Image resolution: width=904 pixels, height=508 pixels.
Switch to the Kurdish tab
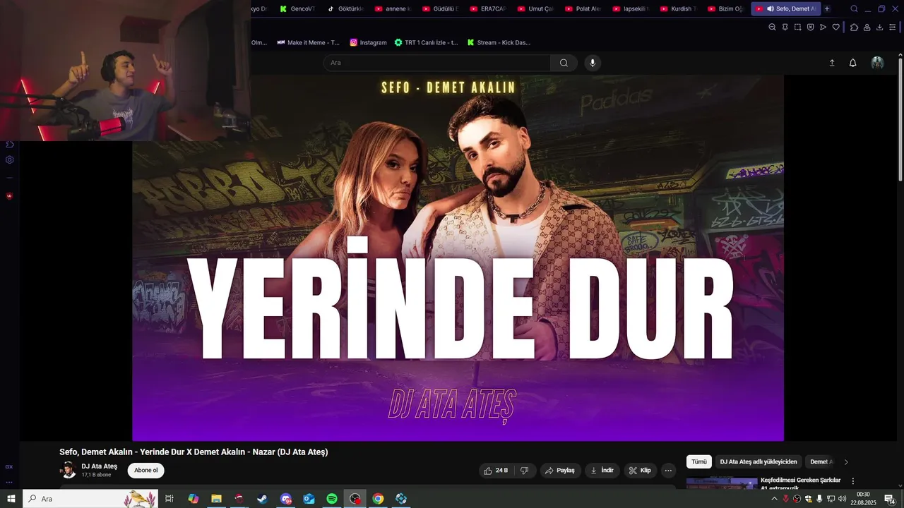678,8
